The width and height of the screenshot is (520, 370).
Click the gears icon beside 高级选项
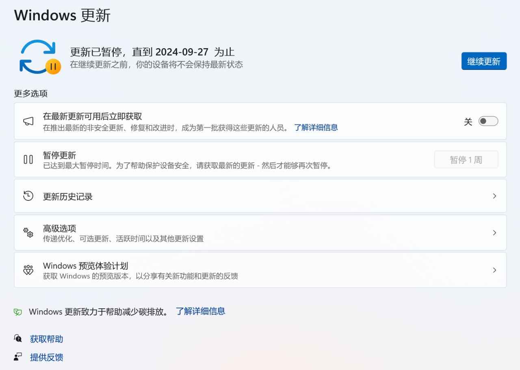28,232
